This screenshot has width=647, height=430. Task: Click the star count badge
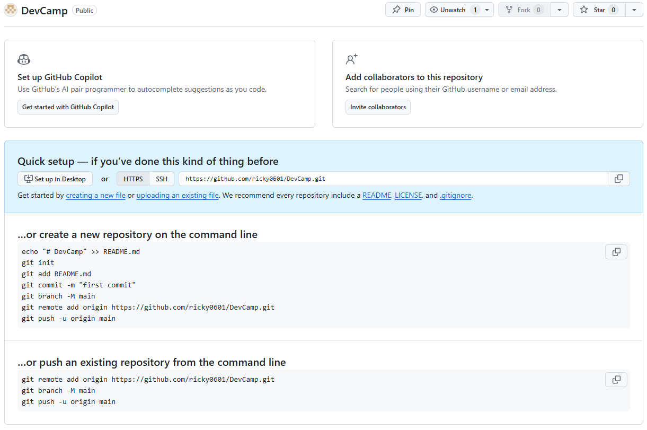pos(613,10)
